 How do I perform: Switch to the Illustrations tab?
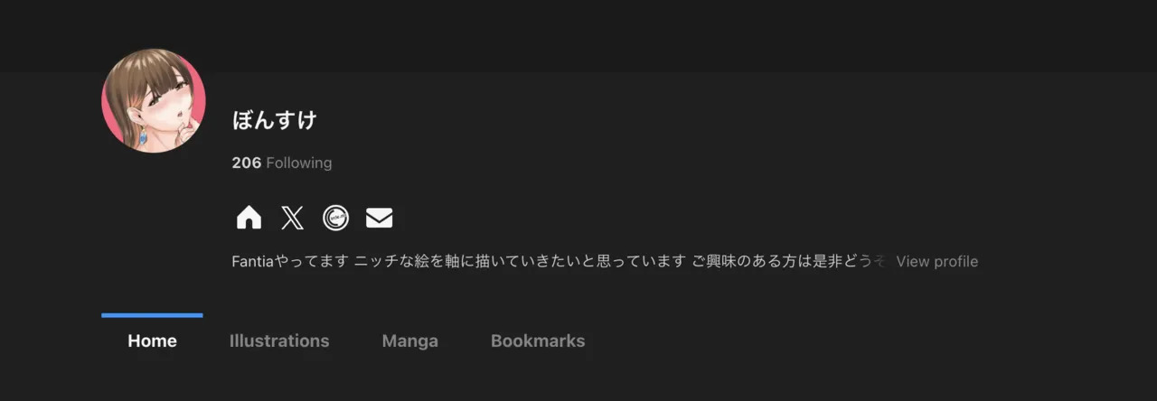(279, 340)
